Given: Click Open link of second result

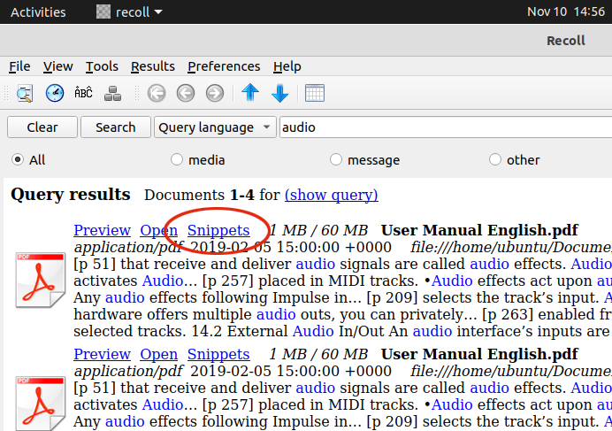Looking at the screenshot, I should click(159, 354).
